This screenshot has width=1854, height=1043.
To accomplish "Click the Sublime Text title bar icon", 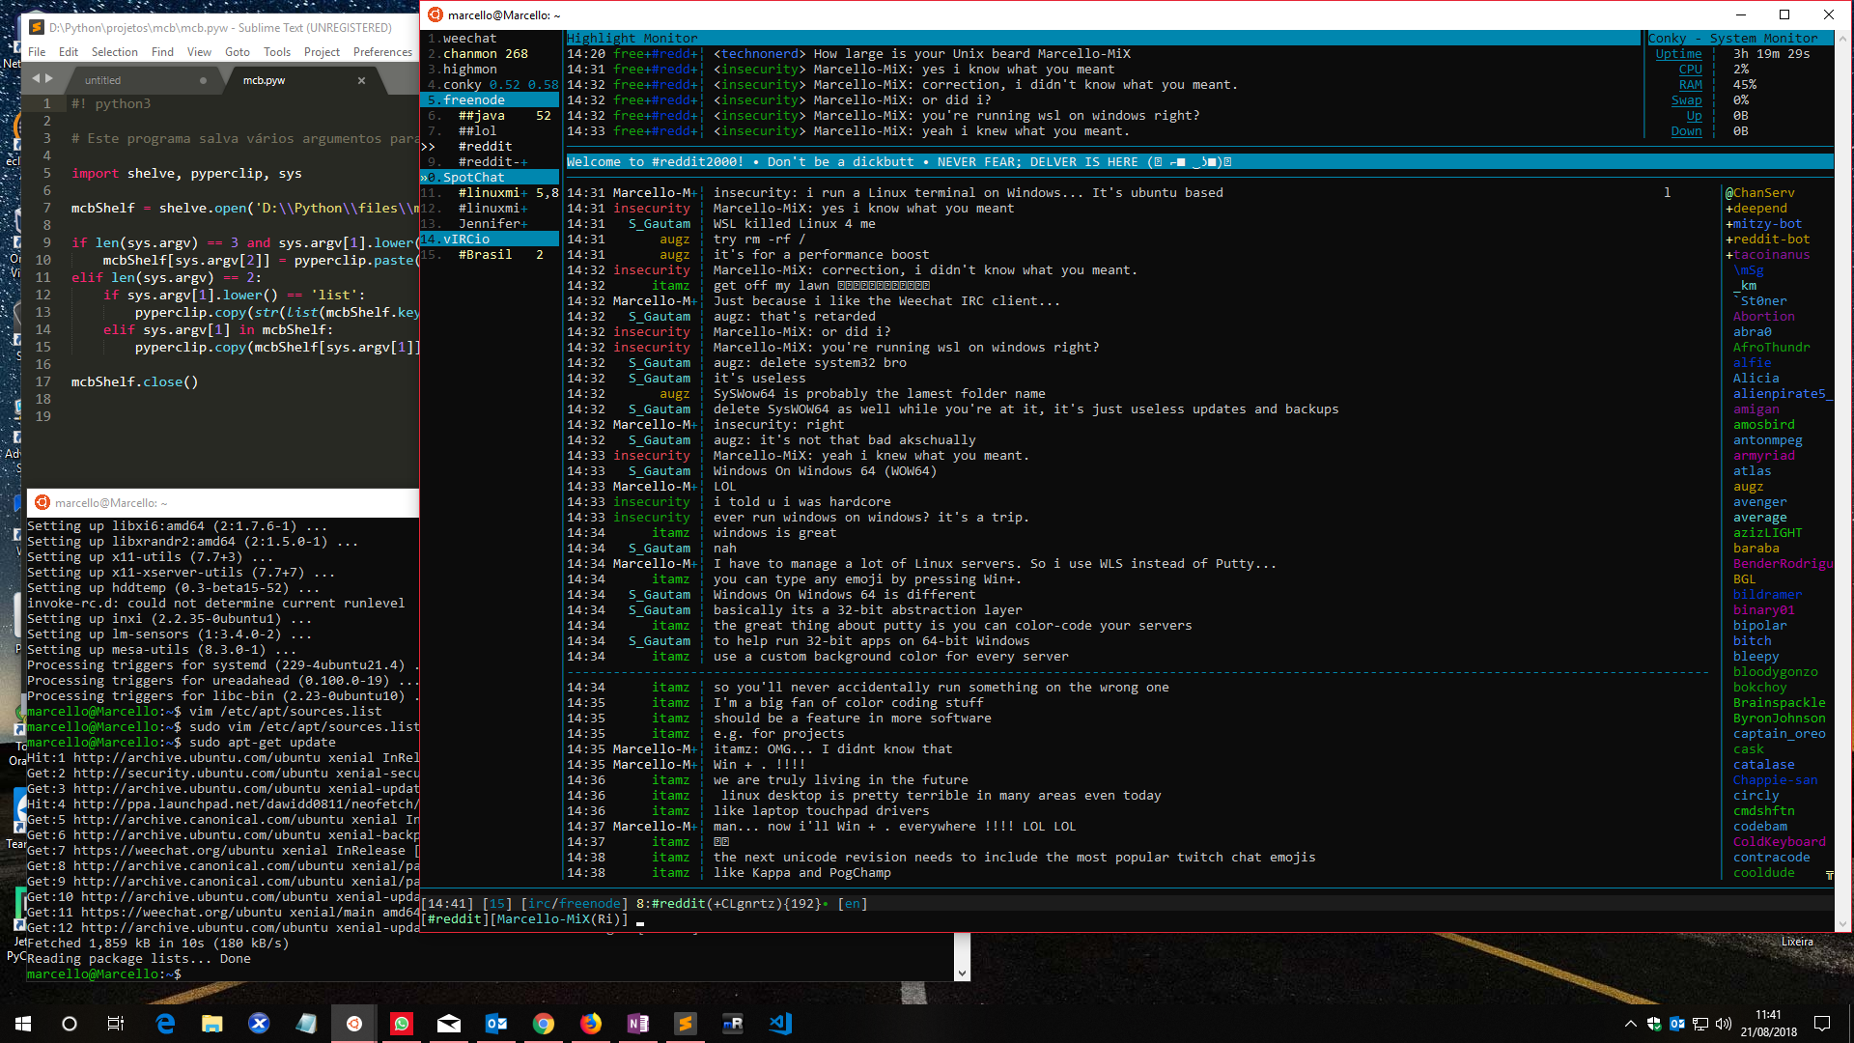I will pos(37,27).
